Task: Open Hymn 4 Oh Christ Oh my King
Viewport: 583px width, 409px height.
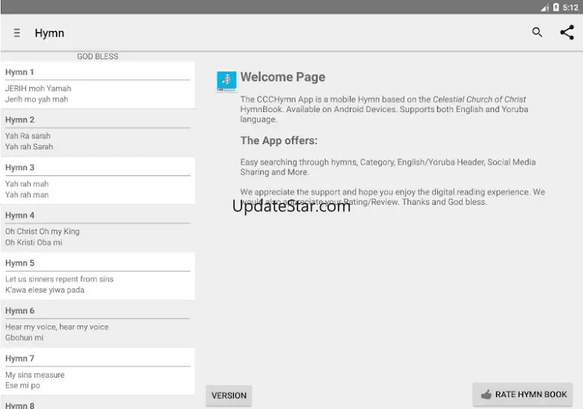Action: (98, 228)
